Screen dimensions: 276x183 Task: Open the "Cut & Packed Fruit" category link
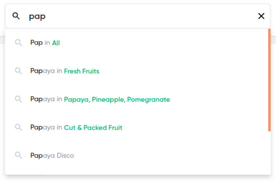93,127
